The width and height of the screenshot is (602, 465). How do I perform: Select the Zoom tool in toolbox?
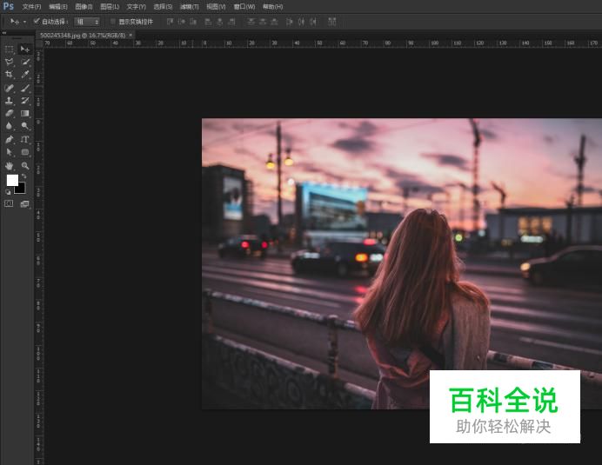tap(25, 165)
